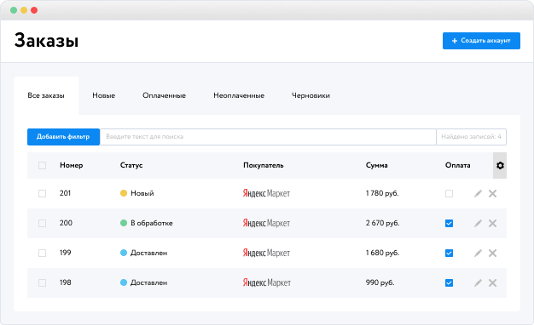534x325 pixels.
Task: Click green status dot beside В обработке
Action: [124, 223]
